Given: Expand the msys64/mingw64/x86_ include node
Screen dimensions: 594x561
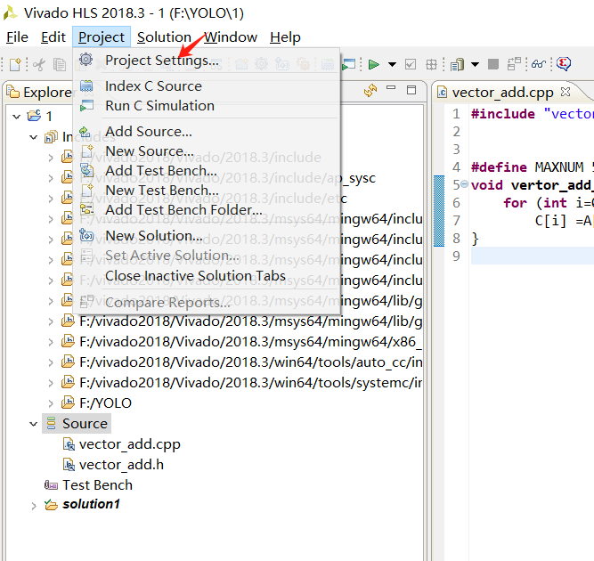Looking at the screenshot, I should click(51, 342).
